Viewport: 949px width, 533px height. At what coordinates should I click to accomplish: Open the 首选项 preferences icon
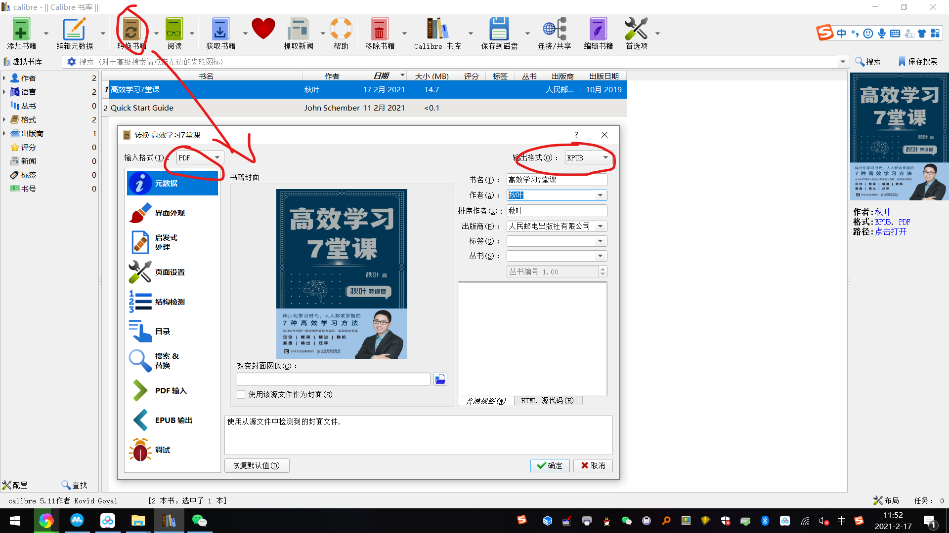pyautogui.click(x=636, y=30)
